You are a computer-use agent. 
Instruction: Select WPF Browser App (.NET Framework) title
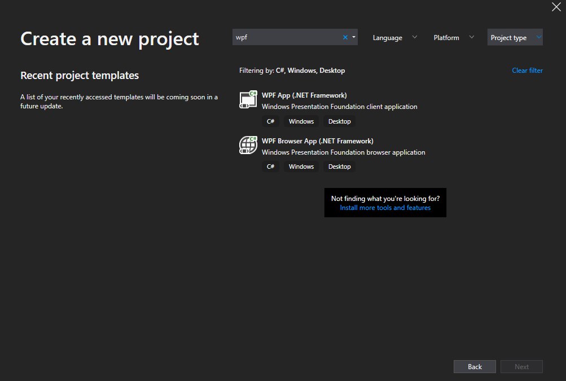(x=318, y=141)
